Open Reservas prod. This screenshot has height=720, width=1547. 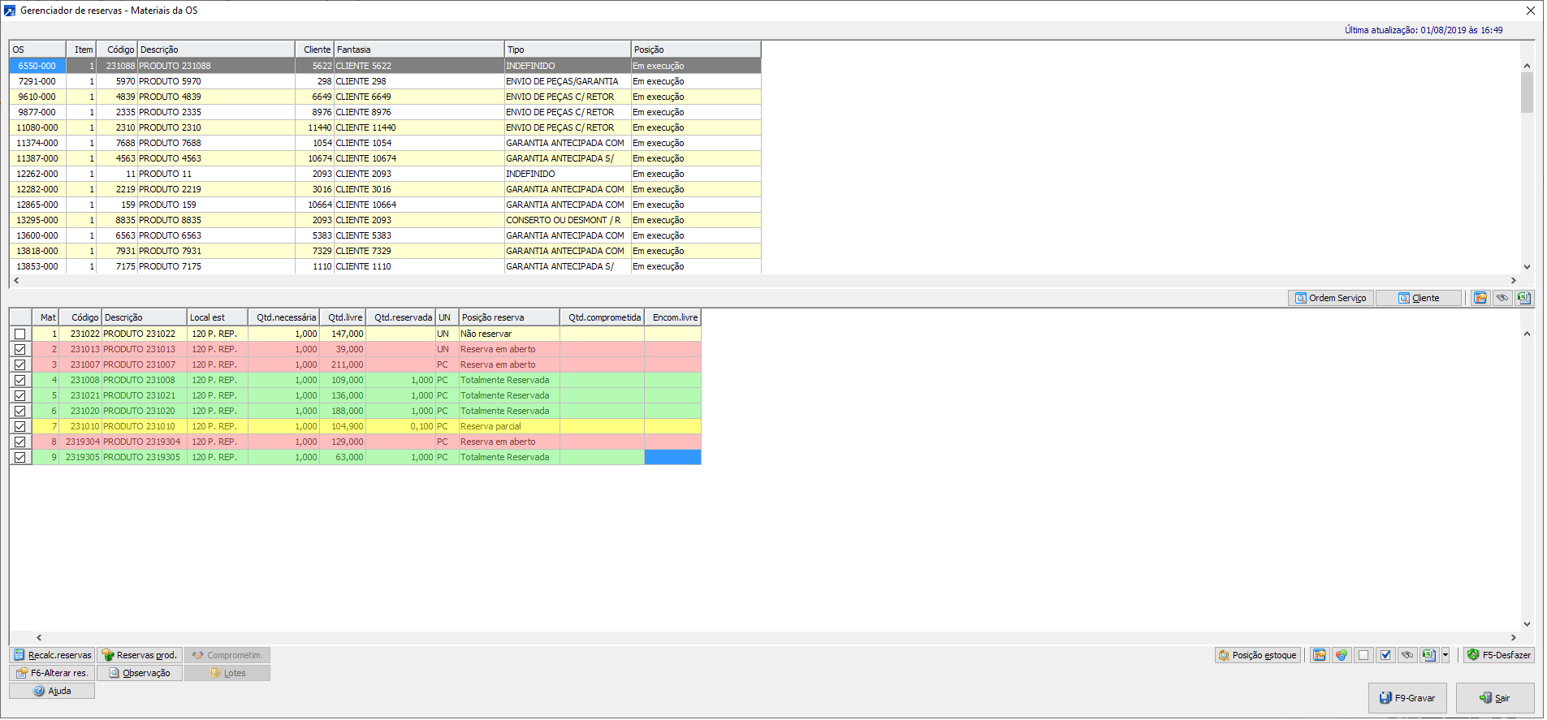tap(140, 655)
